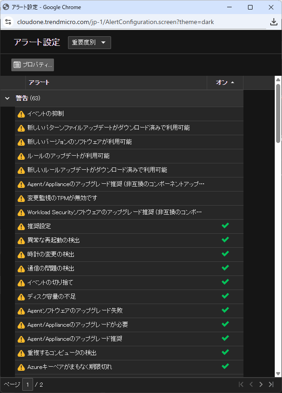Viewport: 282px width, 393px height.
Task: Click warning icon beside 通信の問題の検出
Action: (21, 269)
